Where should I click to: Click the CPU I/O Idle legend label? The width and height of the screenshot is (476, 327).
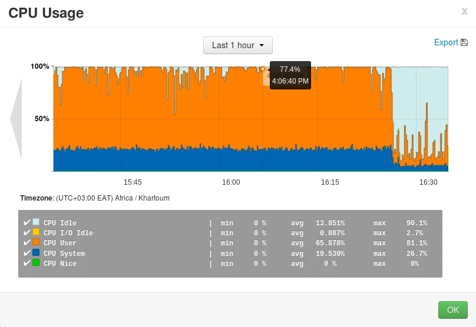(68, 233)
